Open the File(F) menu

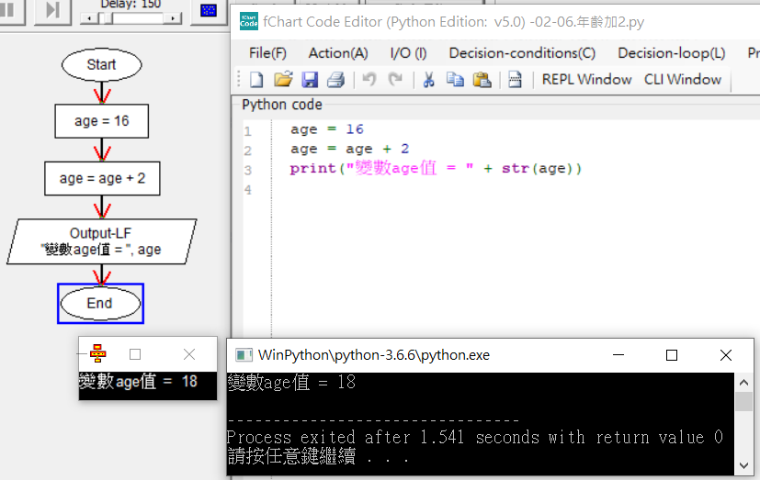tap(267, 52)
